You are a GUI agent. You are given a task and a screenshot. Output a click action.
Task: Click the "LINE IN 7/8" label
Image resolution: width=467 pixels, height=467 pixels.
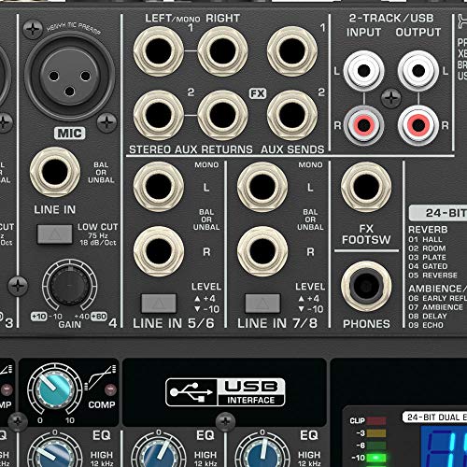coord(277,323)
